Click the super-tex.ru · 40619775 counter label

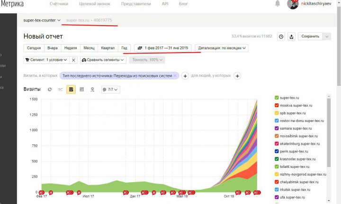[89, 20]
